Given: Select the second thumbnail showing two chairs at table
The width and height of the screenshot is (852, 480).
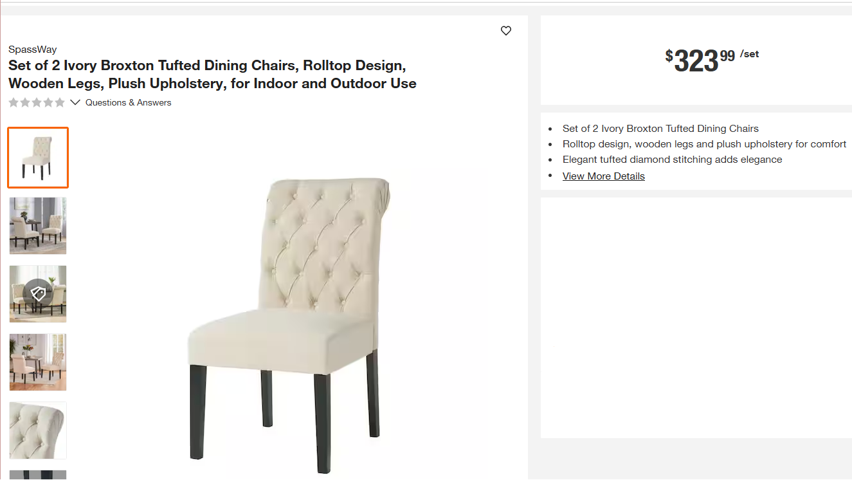Looking at the screenshot, I should point(38,226).
